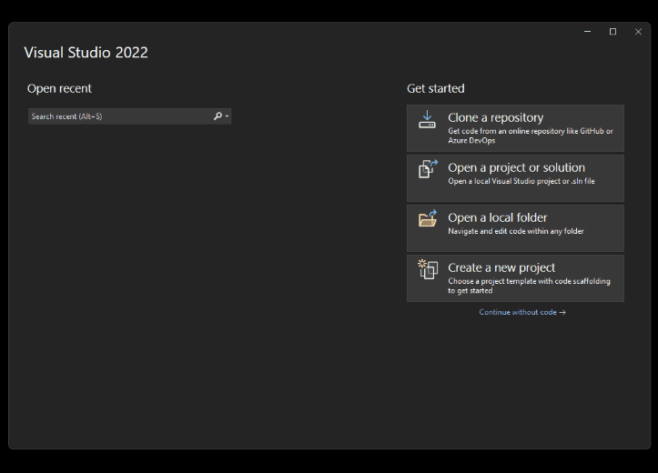Click text 'Navigate and edit code within any folder'

click(516, 231)
